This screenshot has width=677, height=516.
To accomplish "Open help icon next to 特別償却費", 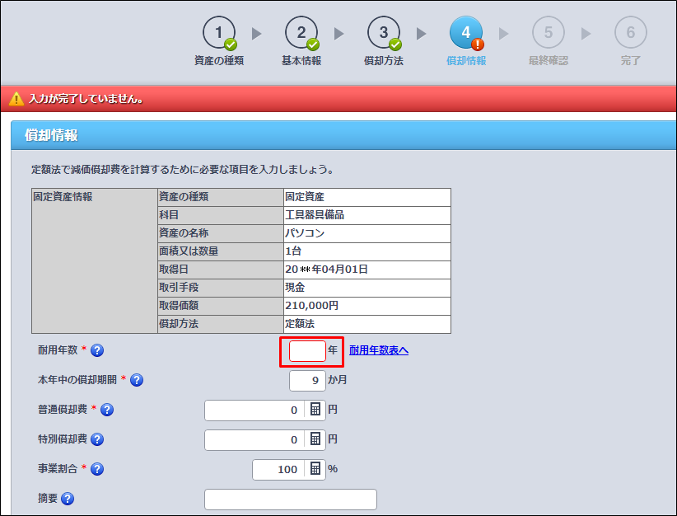I will click(x=97, y=439).
